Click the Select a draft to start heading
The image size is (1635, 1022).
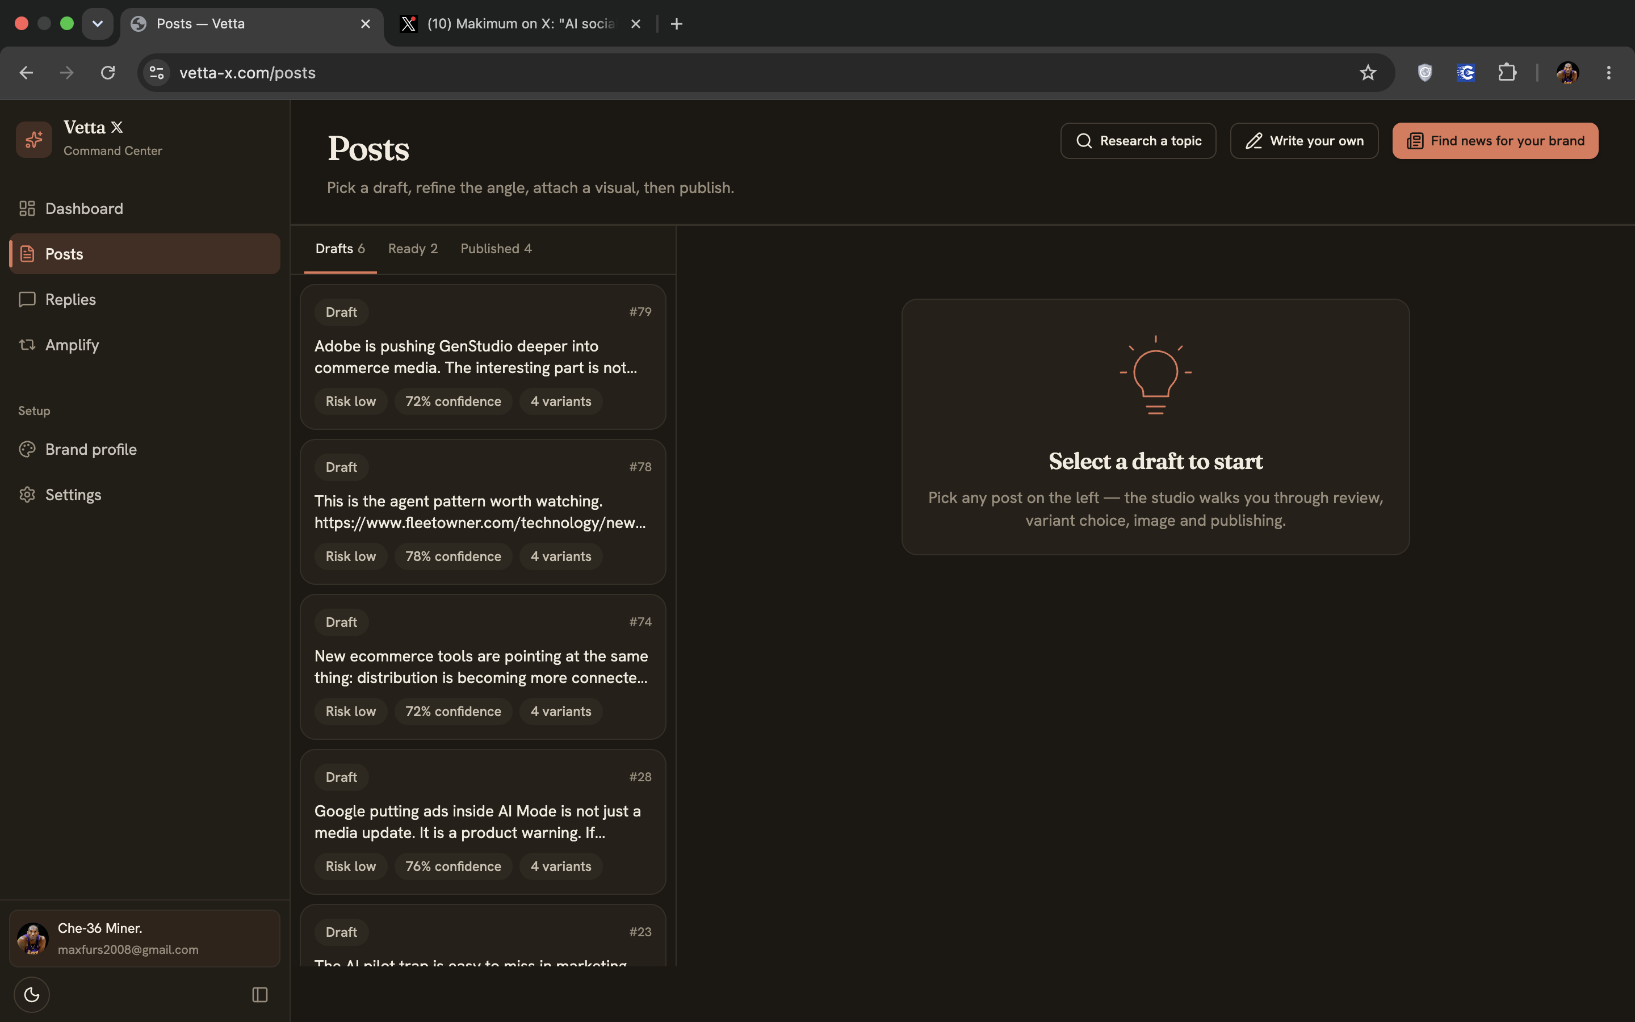point(1155,461)
